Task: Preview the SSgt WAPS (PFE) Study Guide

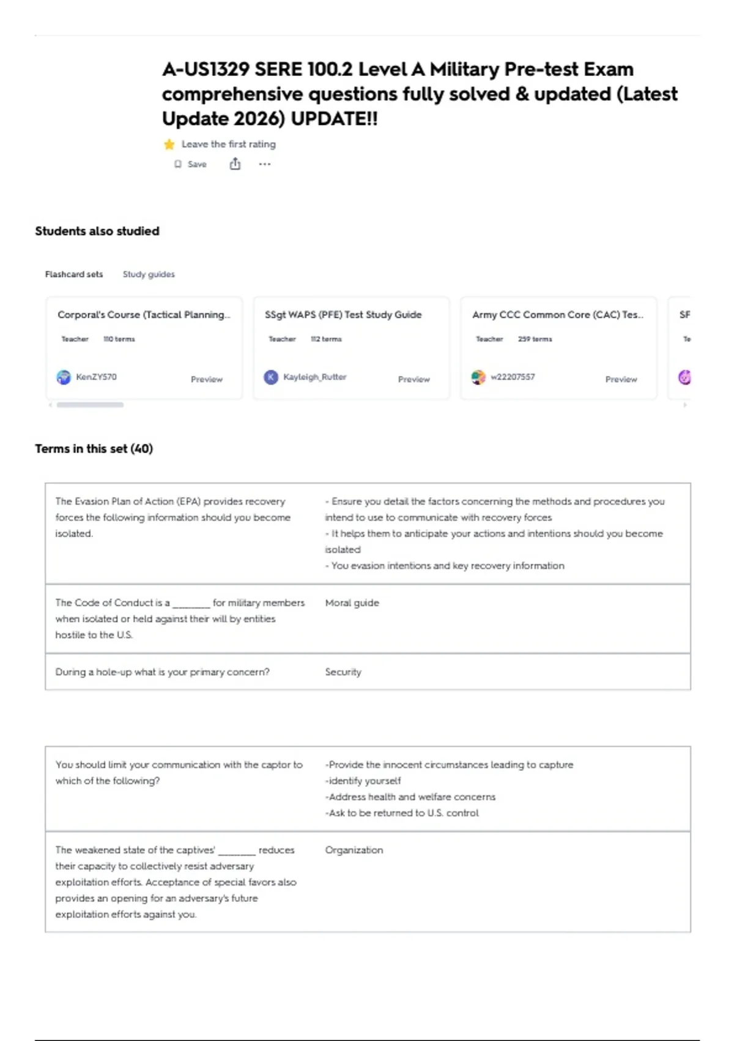Action: 414,380
